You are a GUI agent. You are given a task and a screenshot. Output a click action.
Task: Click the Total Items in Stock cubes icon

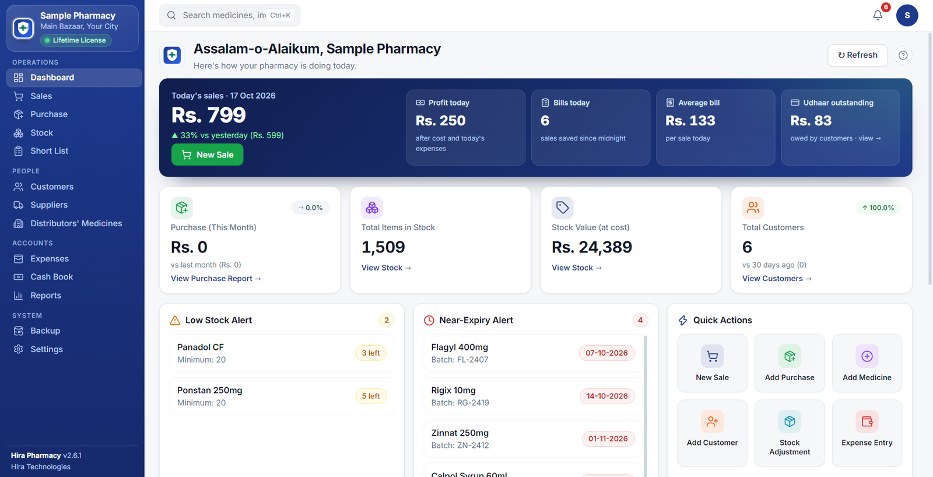[x=372, y=208]
